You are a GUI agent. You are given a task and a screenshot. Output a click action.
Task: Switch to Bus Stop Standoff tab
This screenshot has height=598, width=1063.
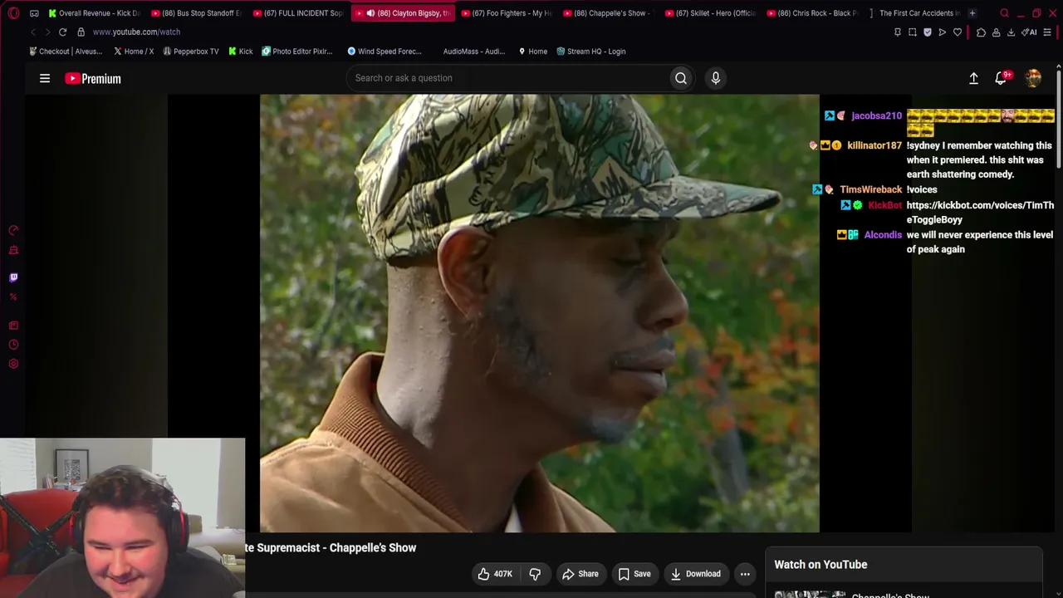(196, 13)
